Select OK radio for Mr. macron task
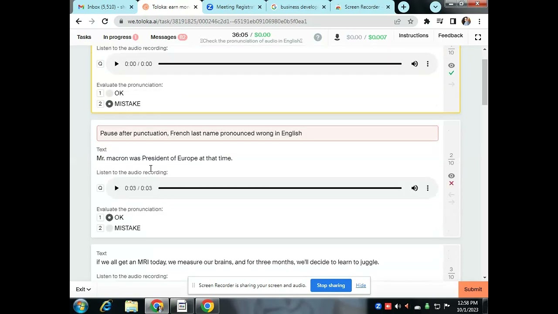The image size is (558, 314). tap(109, 218)
